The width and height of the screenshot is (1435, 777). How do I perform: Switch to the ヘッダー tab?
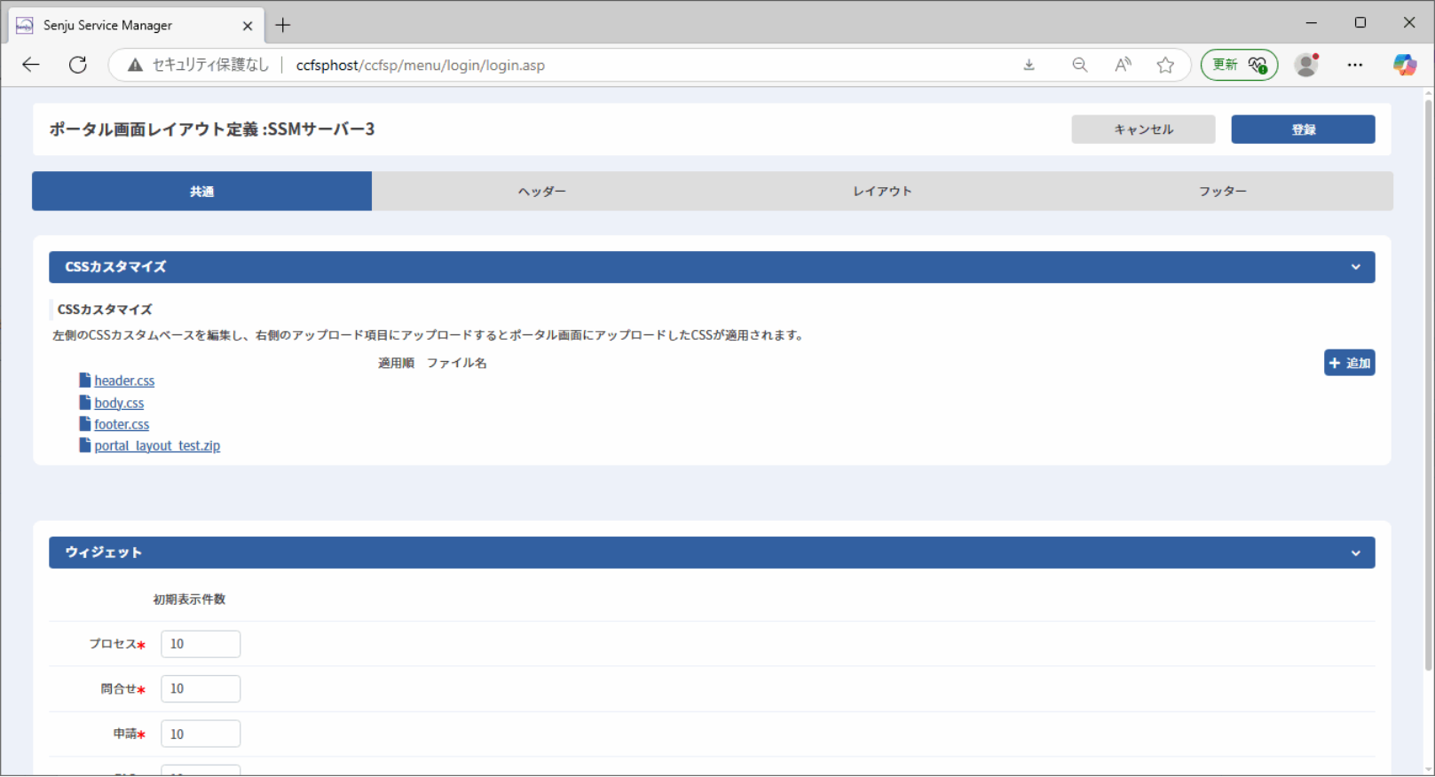[541, 191]
